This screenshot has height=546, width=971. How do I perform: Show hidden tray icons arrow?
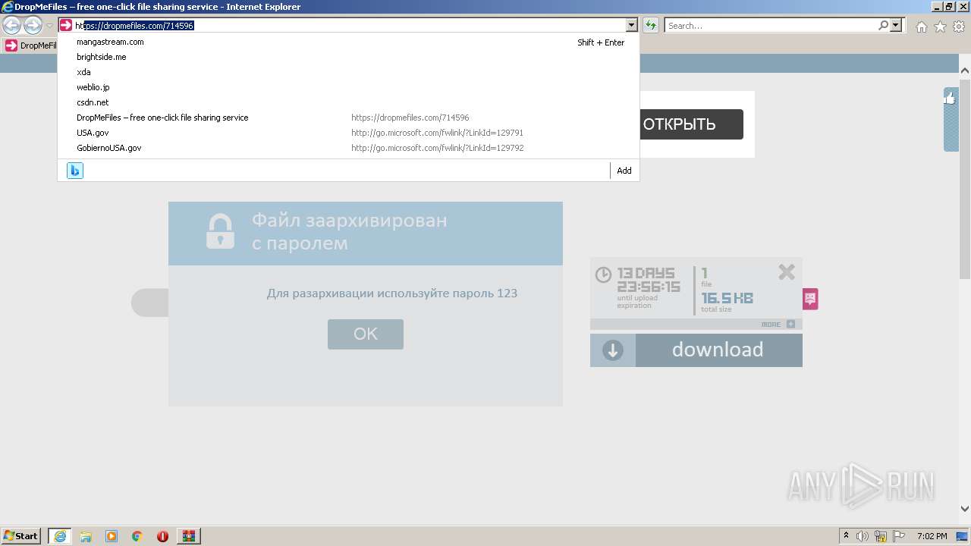(846, 536)
